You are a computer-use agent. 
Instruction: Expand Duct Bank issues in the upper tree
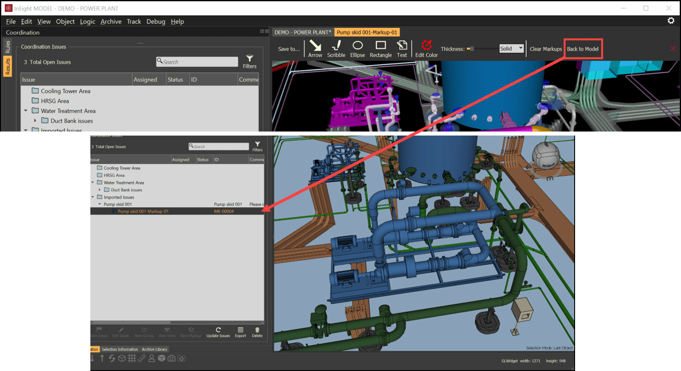[35, 121]
